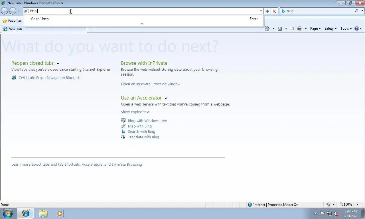
Task: Click the Map with Bing icon
Action: tap(123, 126)
